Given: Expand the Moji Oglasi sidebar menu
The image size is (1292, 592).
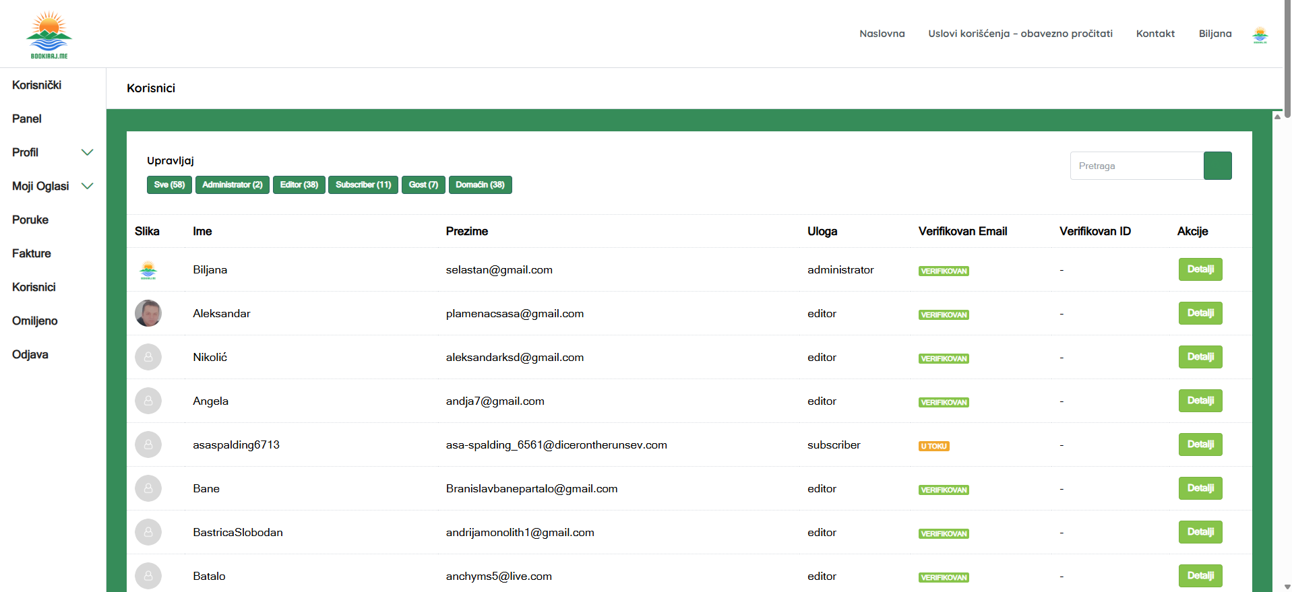Looking at the screenshot, I should pyautogui.click(x=87, y=186).
